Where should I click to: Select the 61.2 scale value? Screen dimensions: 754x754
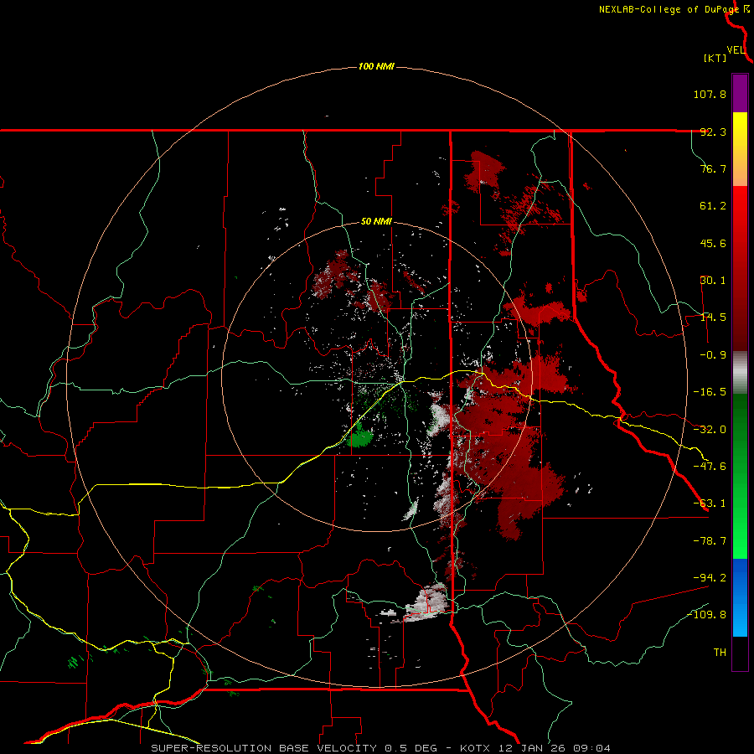coord(713,206)
